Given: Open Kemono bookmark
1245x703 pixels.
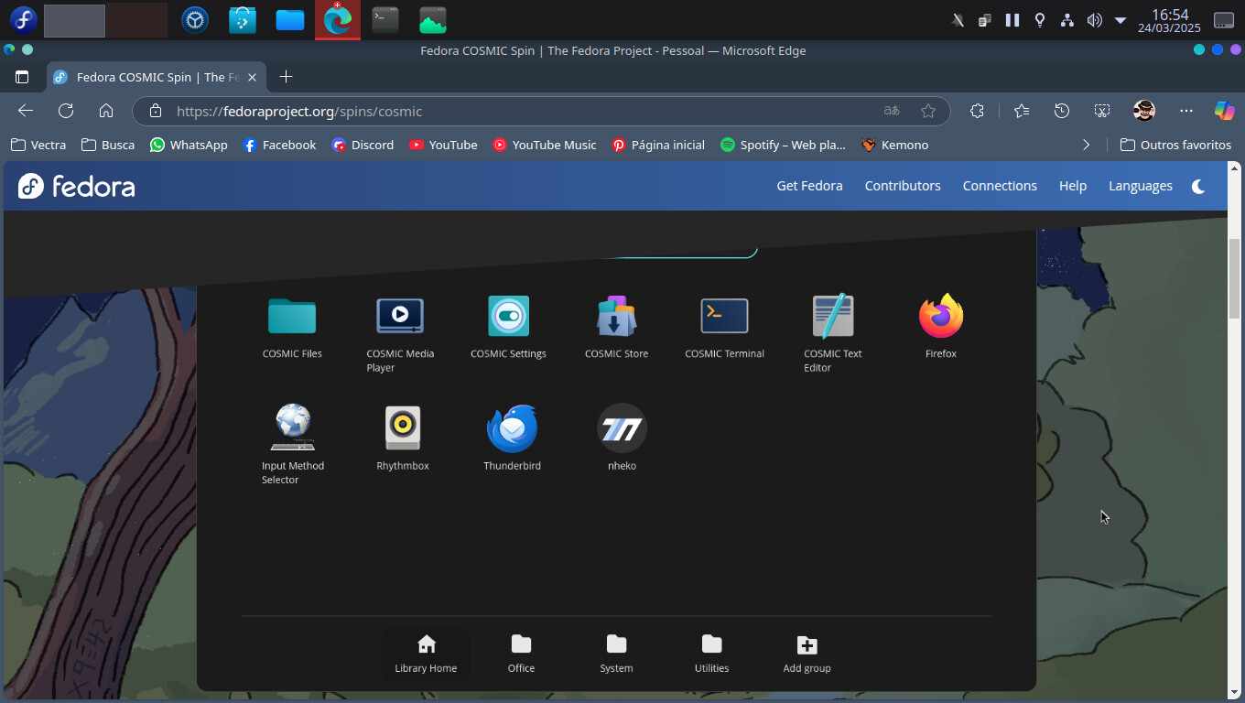Looking at the screenshot, I should (895, 145).
